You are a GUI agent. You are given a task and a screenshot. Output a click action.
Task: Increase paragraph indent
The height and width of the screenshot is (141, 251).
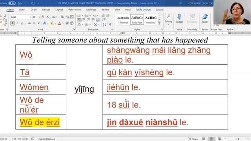(107, 15)
